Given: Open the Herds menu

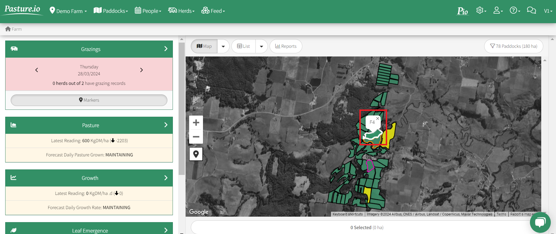Looking at the screenshot, I should point(181,11).
